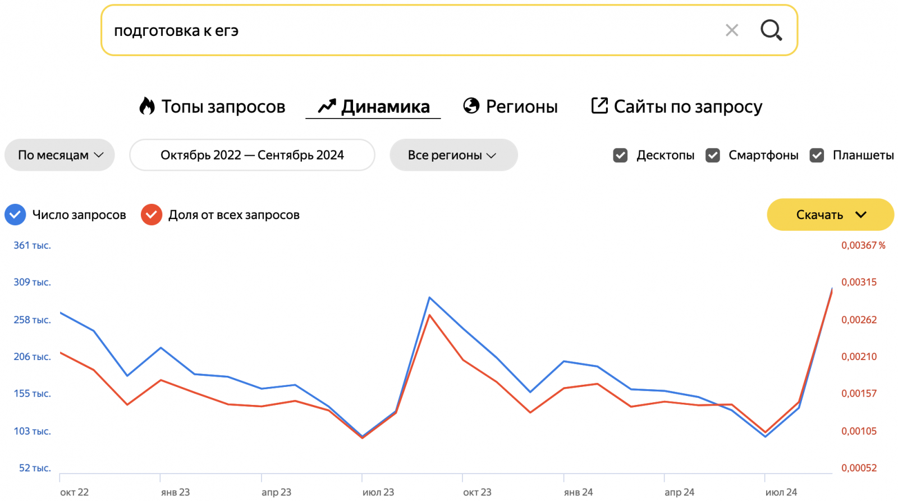Click the chart peak near окт 23

tap(429, 298)
